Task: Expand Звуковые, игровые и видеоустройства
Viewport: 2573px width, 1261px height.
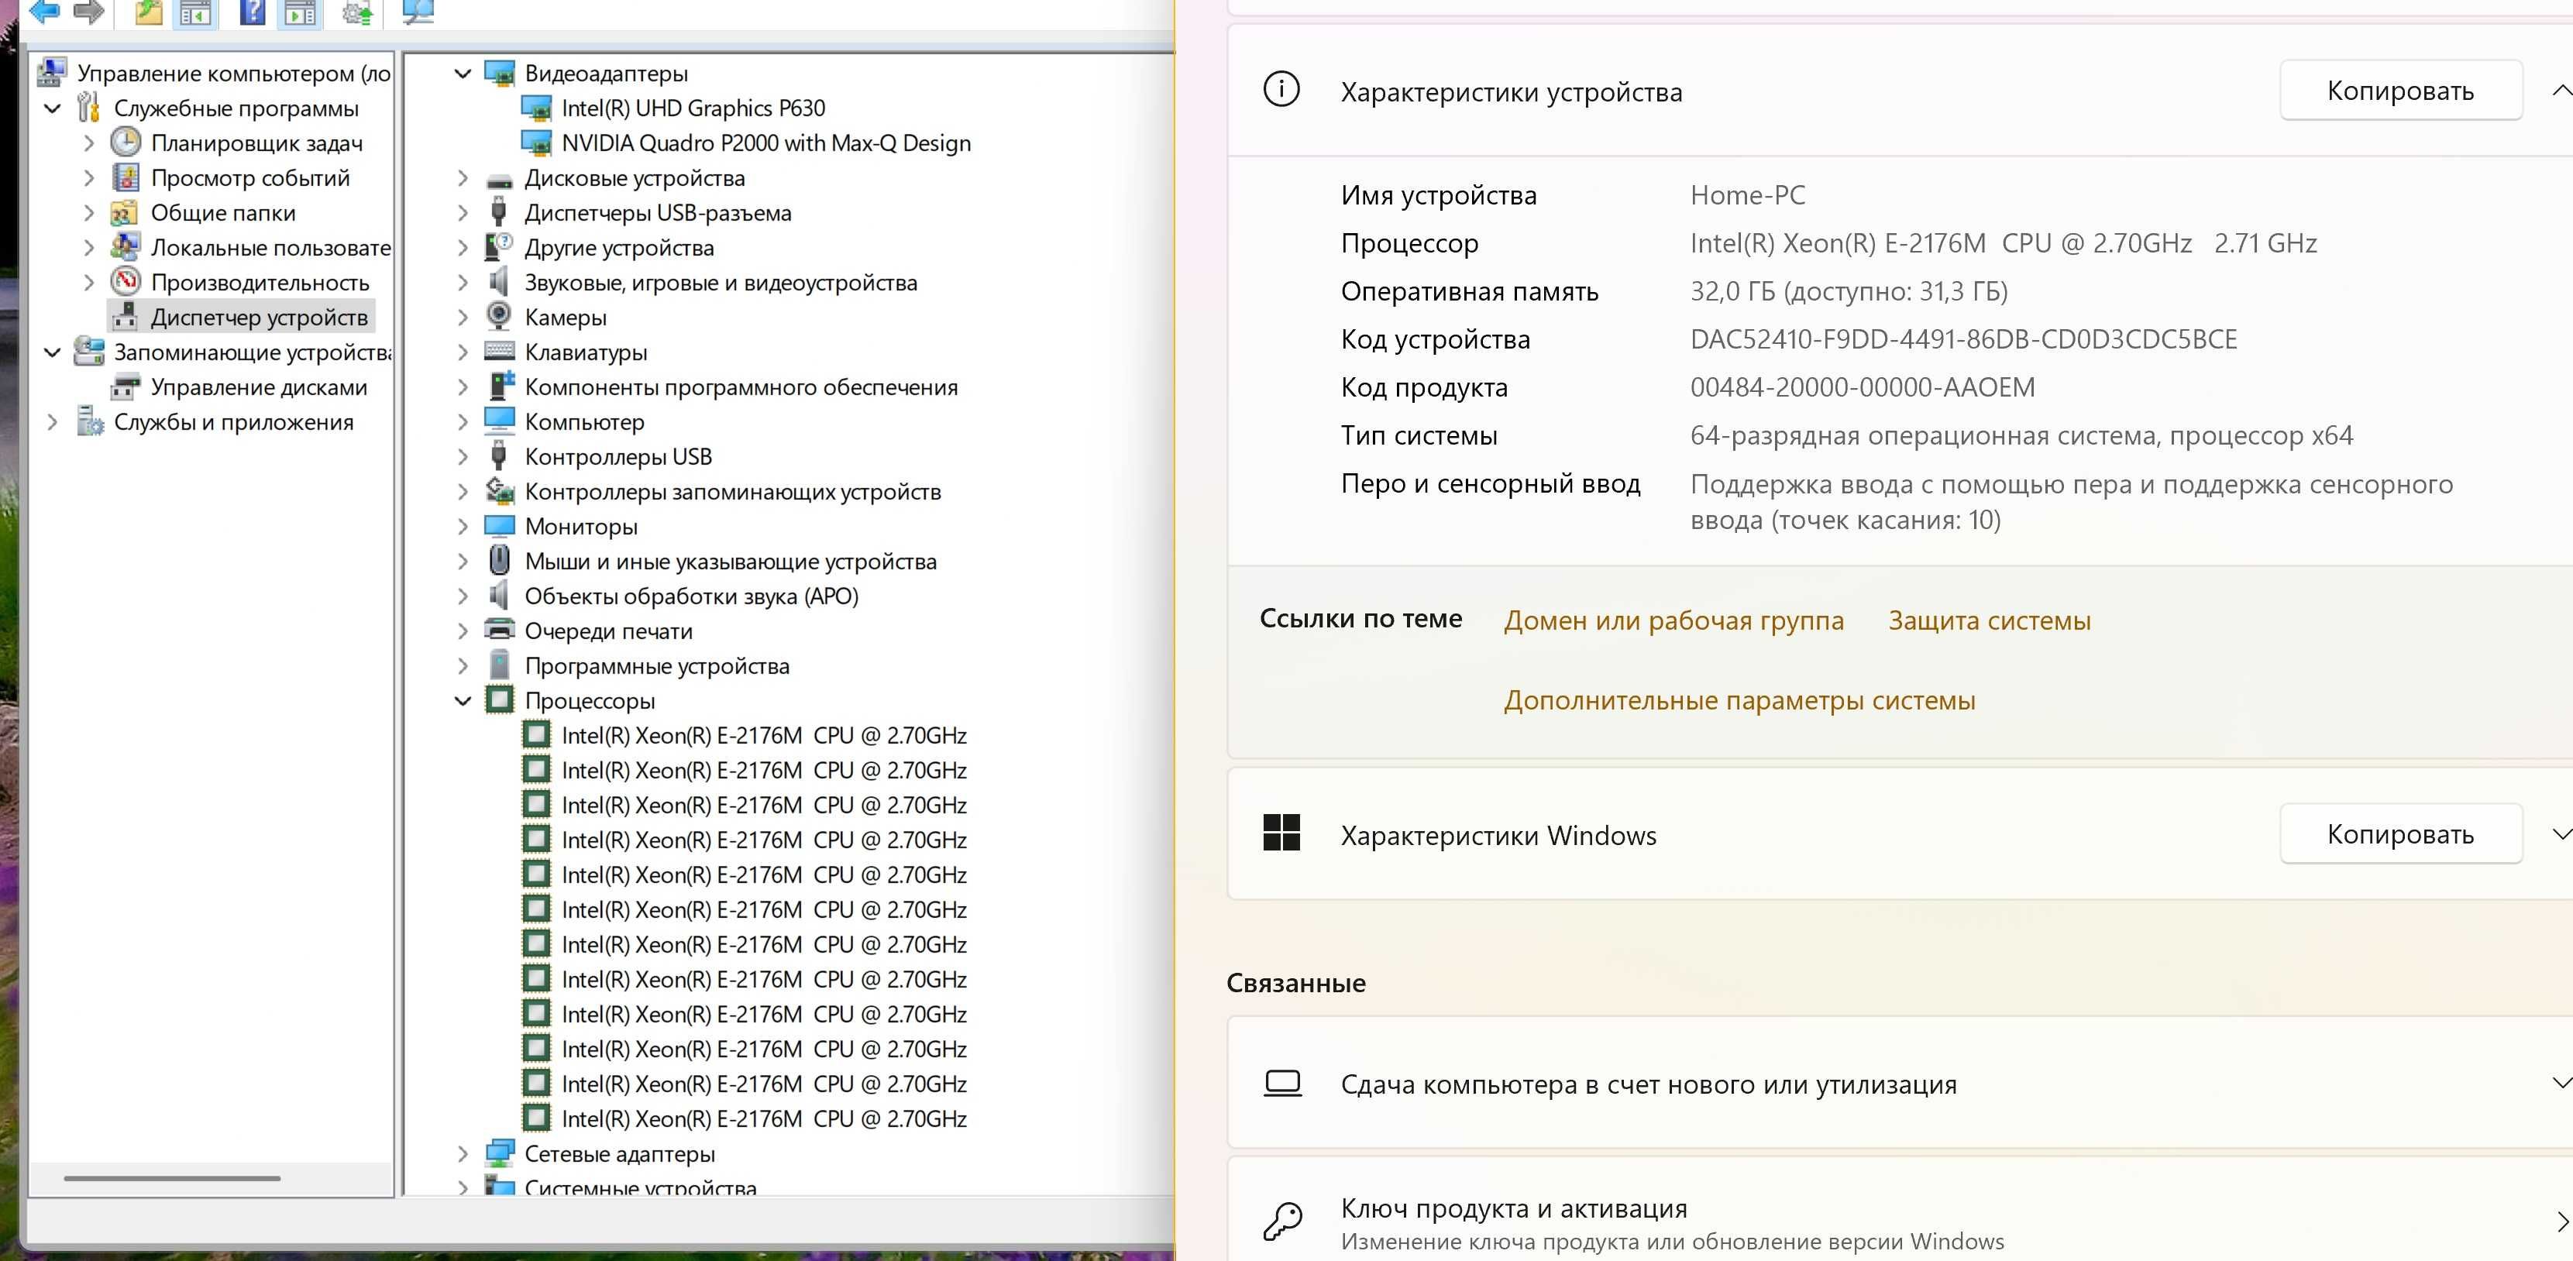Action: [463, 283]
